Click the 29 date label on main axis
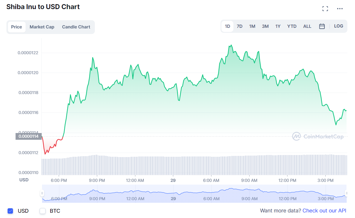The image size is (355, 218). (173, 180)
